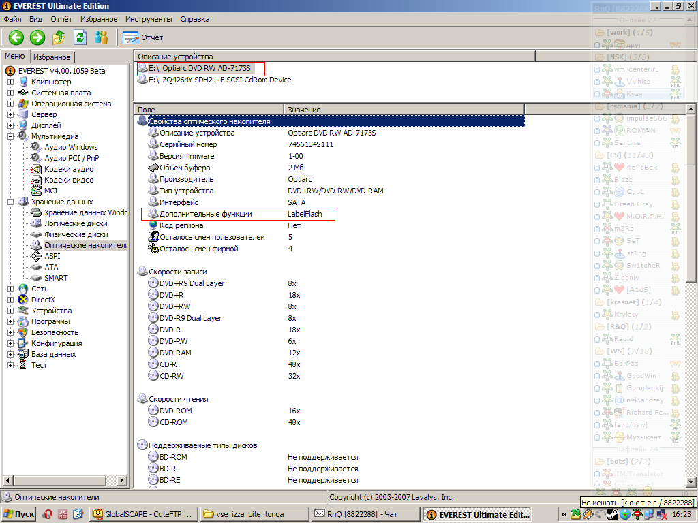Viewport: 698px width, 523px height.
Task: Expand the Безопасность tree node
Action: pos(10,332)
